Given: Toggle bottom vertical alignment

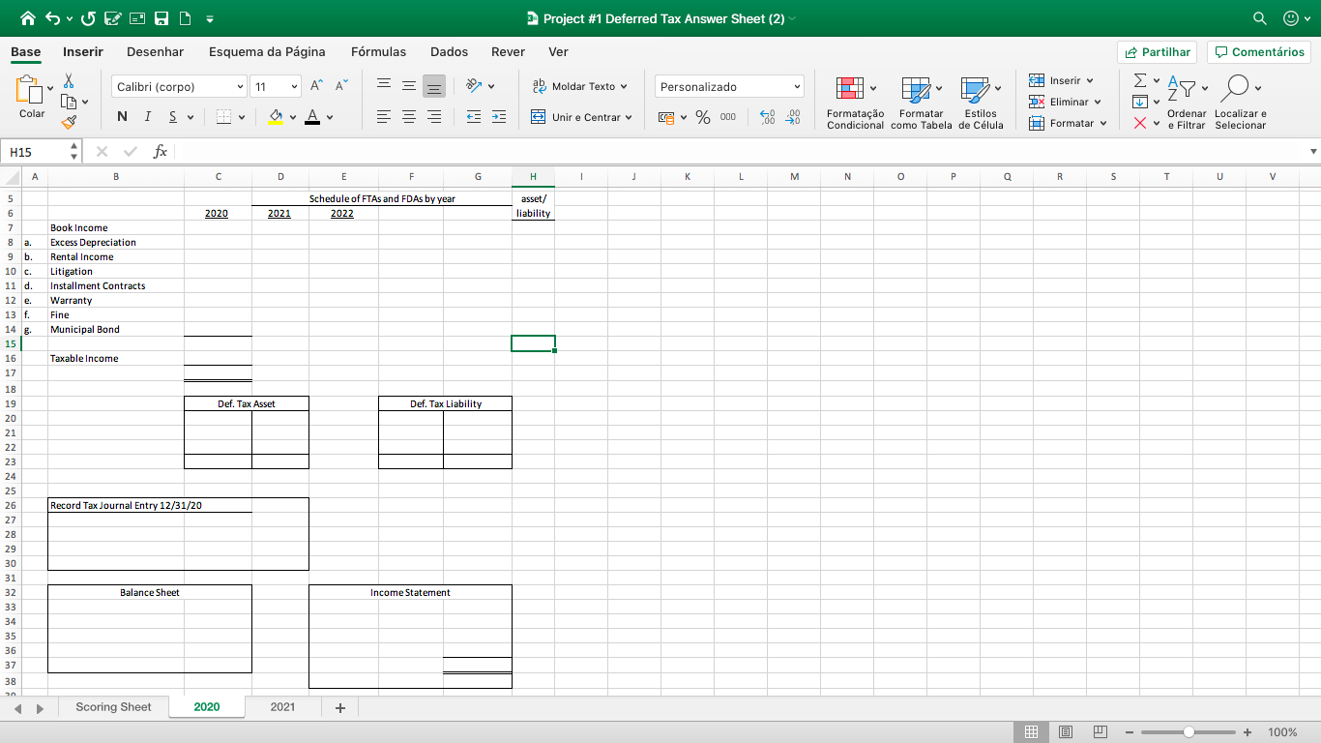Looking at the screenshot, I should pyautogui.click(x=434, y=86).
